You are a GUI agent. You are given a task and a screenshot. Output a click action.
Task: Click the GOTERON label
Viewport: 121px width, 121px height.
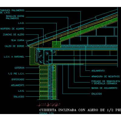pyautogui.click(x=19, y=68)
